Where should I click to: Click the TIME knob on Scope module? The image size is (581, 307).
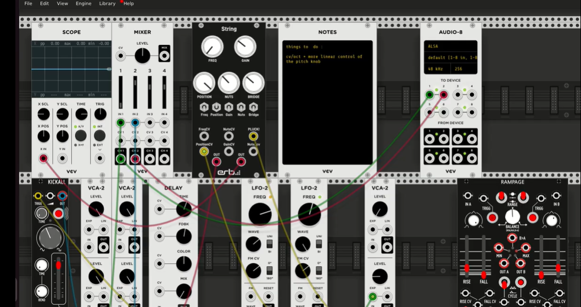coord(81,114)
